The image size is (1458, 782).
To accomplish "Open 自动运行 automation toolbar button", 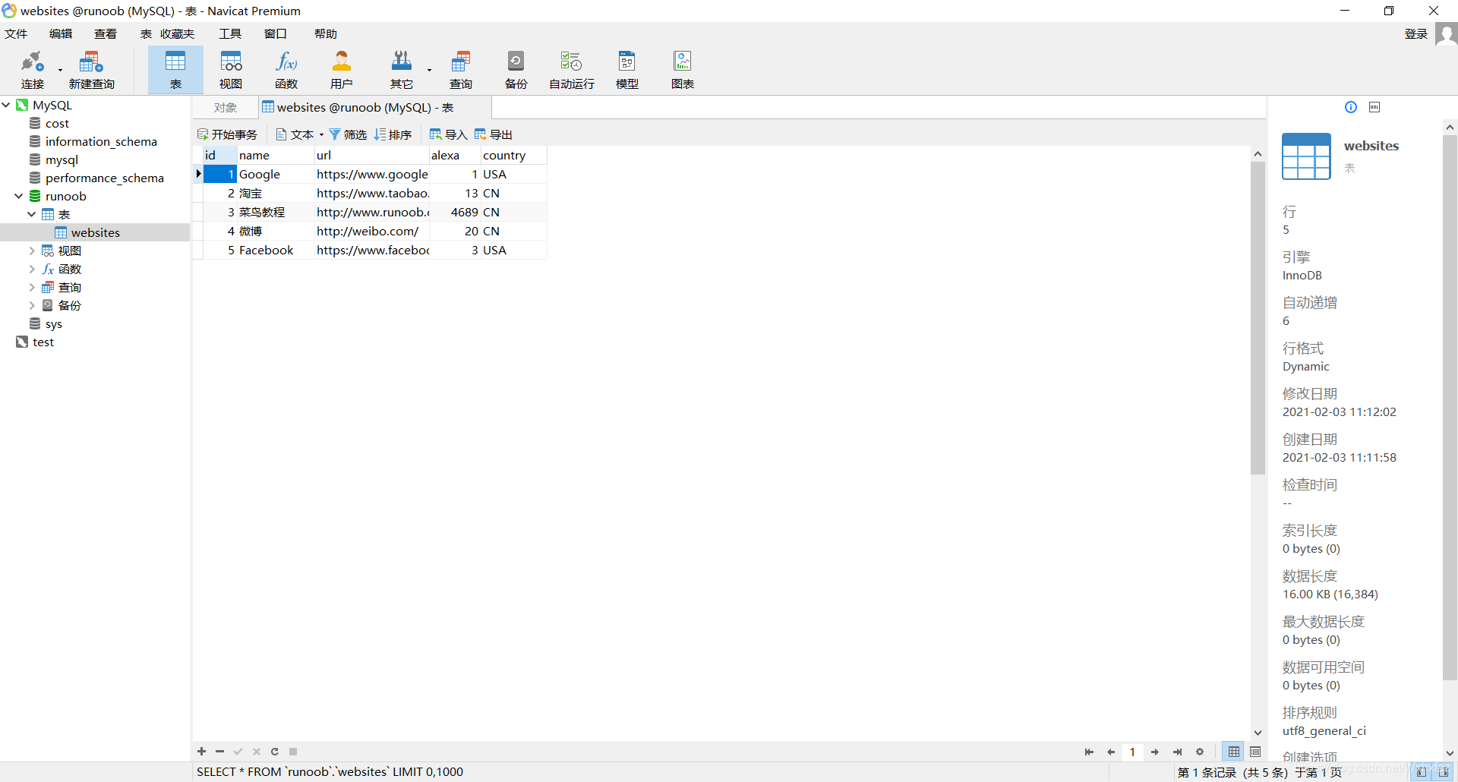I will [x=572, y=70].
